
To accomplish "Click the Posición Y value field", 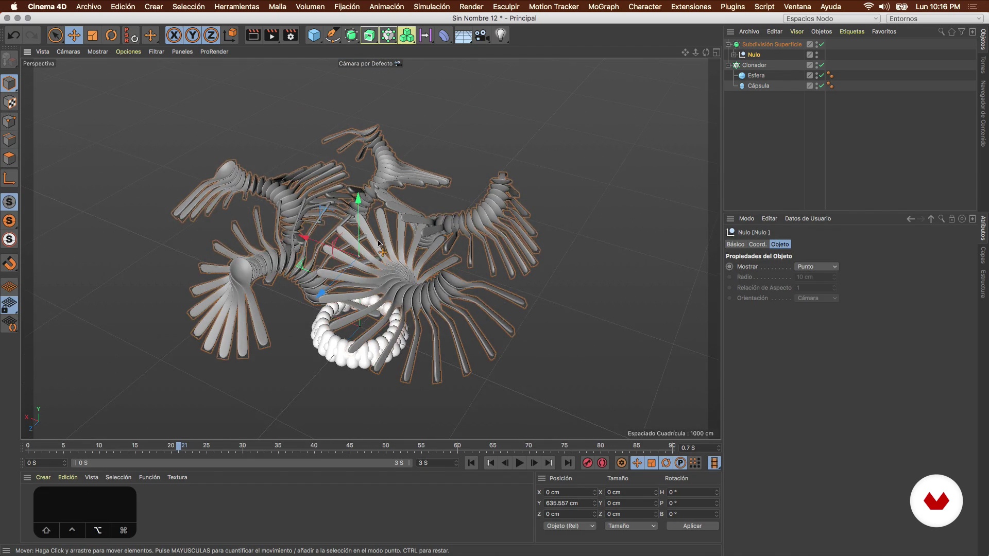I will (569, 503).
